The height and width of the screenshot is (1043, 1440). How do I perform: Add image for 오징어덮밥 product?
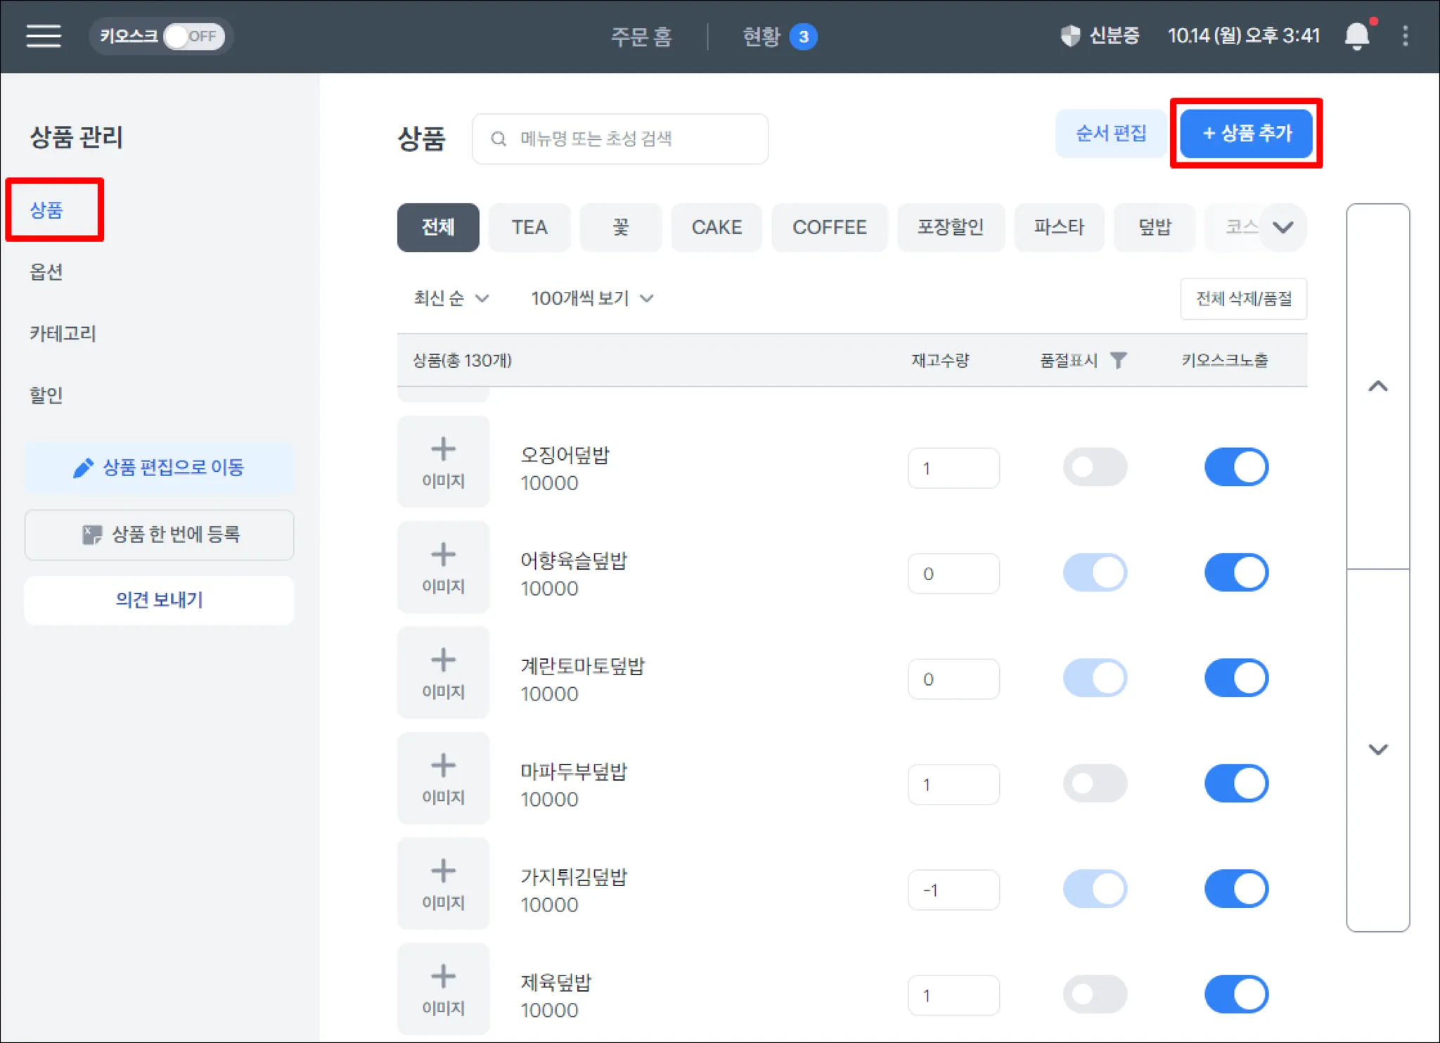point(443,462)
